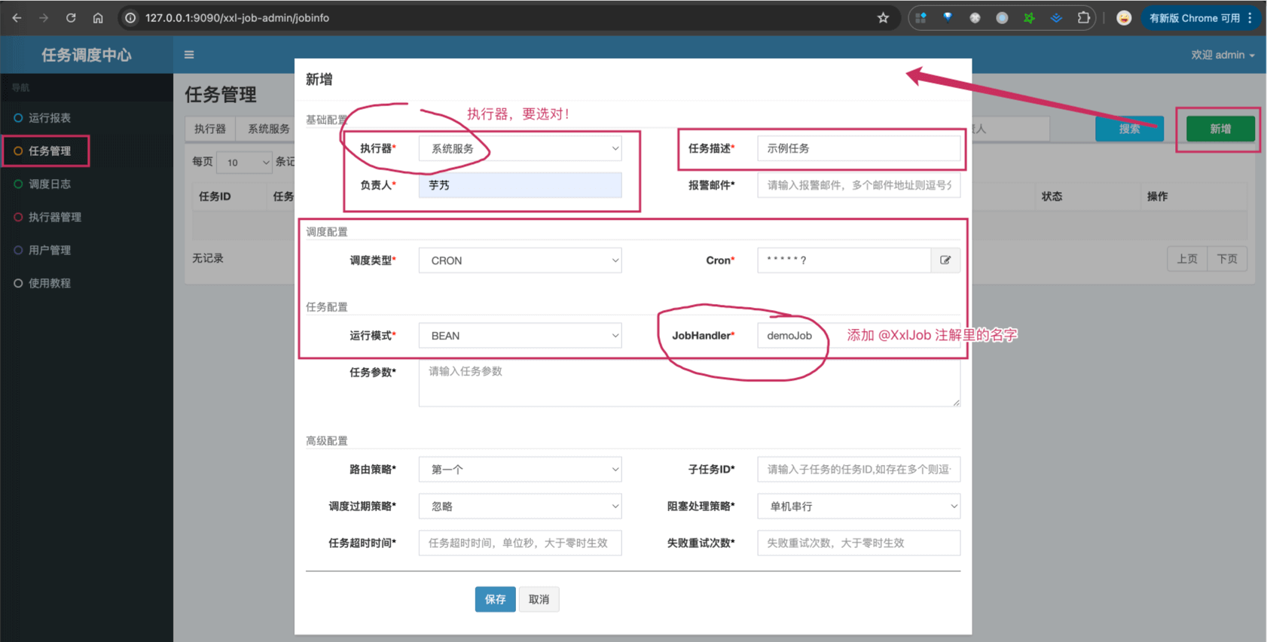Image resolution: width=1267 pixels, height=642 pixels.
Task: Go to browser home page
Action: point(98,18)
